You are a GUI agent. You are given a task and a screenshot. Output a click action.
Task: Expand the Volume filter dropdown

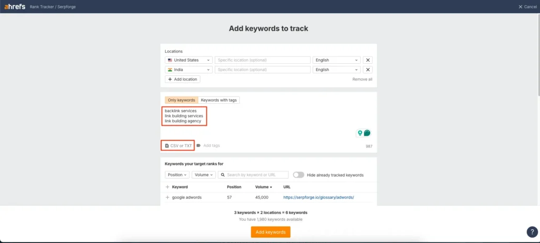(x=204, y=175)
